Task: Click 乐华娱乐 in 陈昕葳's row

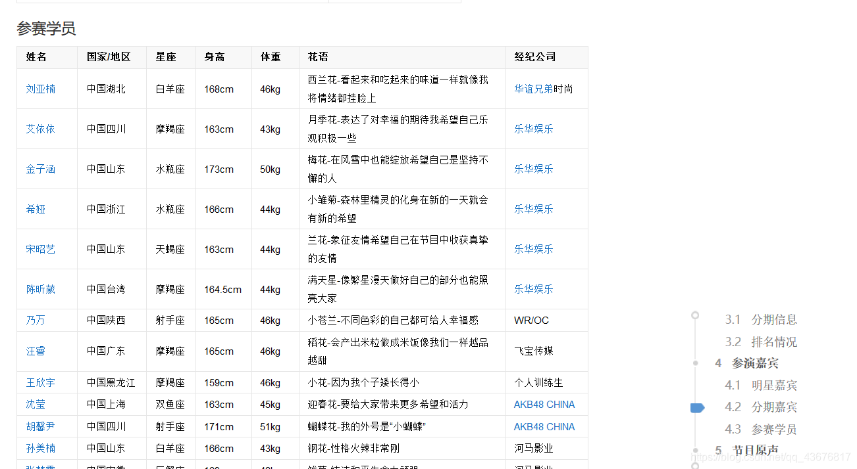Action: [x=533, y=289]
